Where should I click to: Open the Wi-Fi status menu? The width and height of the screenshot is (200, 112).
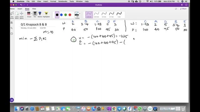(147, 1)
